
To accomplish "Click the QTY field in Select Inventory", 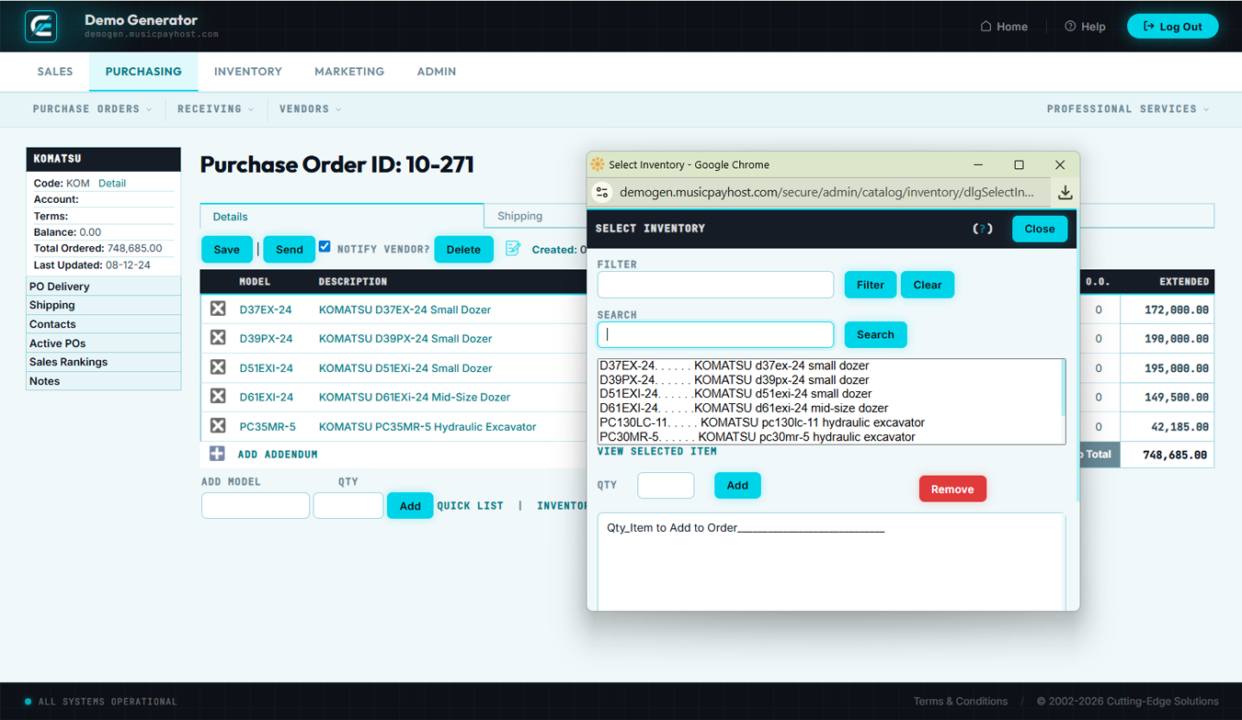I will coord(666,485).
